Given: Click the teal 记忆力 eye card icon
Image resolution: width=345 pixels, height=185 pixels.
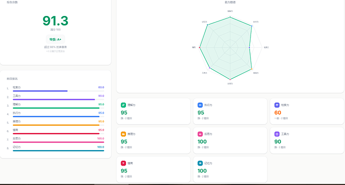Looking at the screenshot, I should (x=200, y=163).
